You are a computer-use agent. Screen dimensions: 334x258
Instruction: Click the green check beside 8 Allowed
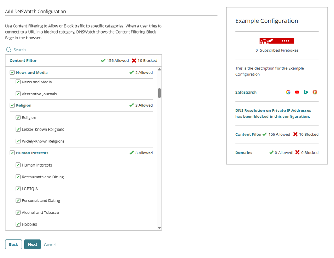point(132,153)
